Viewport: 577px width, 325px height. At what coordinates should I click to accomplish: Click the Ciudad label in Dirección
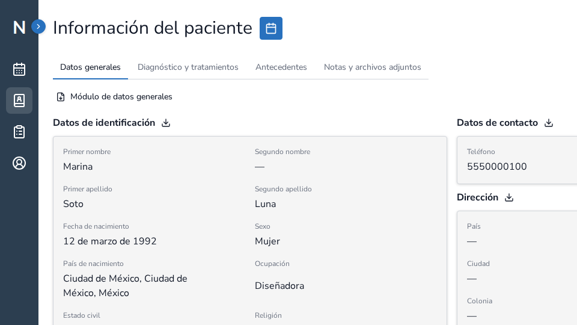click(x=478, y=264)
